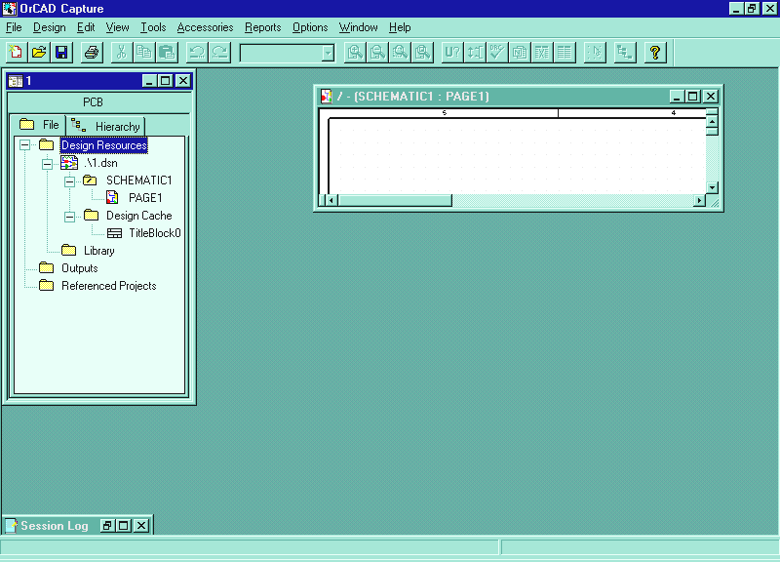Viewport: 780px width, 562px height.
Task: Click the Print toolbar icon
Action: pyautogui.click(x=92, y=53)
